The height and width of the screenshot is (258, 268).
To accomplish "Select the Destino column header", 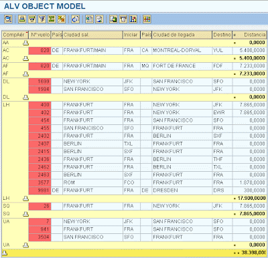I will [x=222, y=35].
